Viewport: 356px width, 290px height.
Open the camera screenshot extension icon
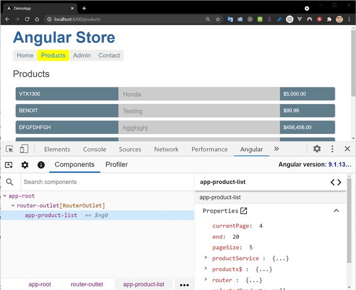click(x=240, y=19)
